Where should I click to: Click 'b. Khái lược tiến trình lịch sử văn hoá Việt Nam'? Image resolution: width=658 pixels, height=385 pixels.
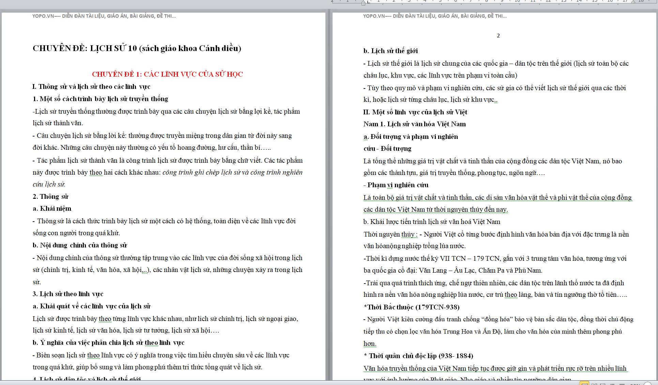[x=432, y=222]
